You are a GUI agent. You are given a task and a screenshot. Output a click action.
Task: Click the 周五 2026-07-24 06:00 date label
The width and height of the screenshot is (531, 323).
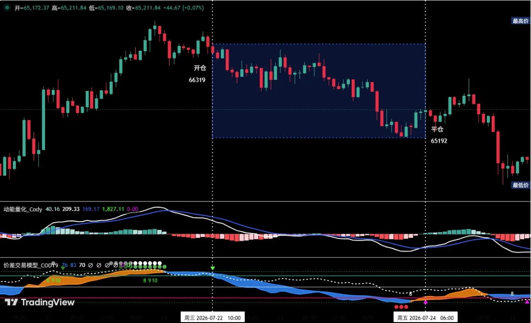[x=426, y=318]
